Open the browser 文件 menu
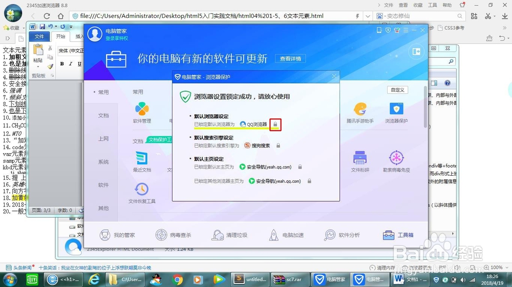 pyautogui.click(x=389, y=5)
